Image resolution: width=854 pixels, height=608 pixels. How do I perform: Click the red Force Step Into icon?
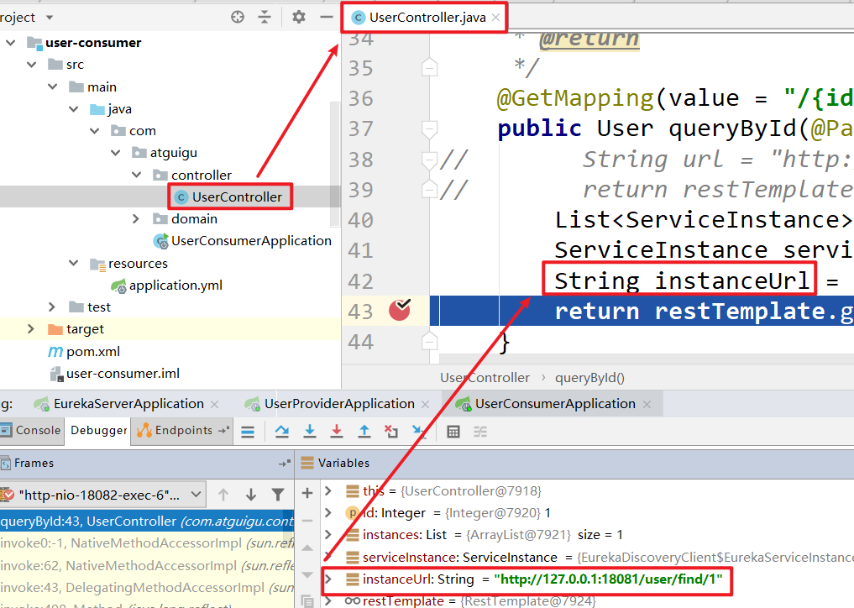pos(337,432)
